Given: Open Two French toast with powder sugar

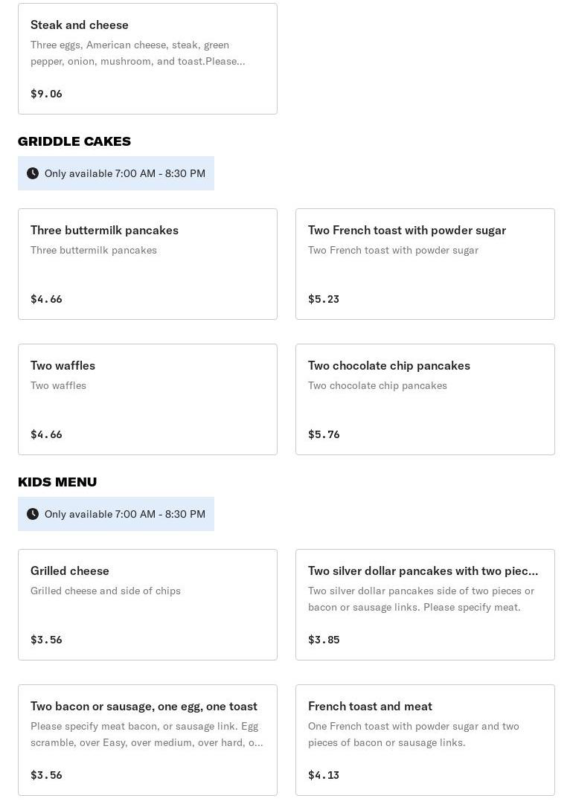Looking at the screenshot, I should [425, 264].
